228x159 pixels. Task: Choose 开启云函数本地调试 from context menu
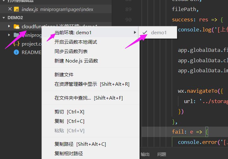[x=75, y=42]
